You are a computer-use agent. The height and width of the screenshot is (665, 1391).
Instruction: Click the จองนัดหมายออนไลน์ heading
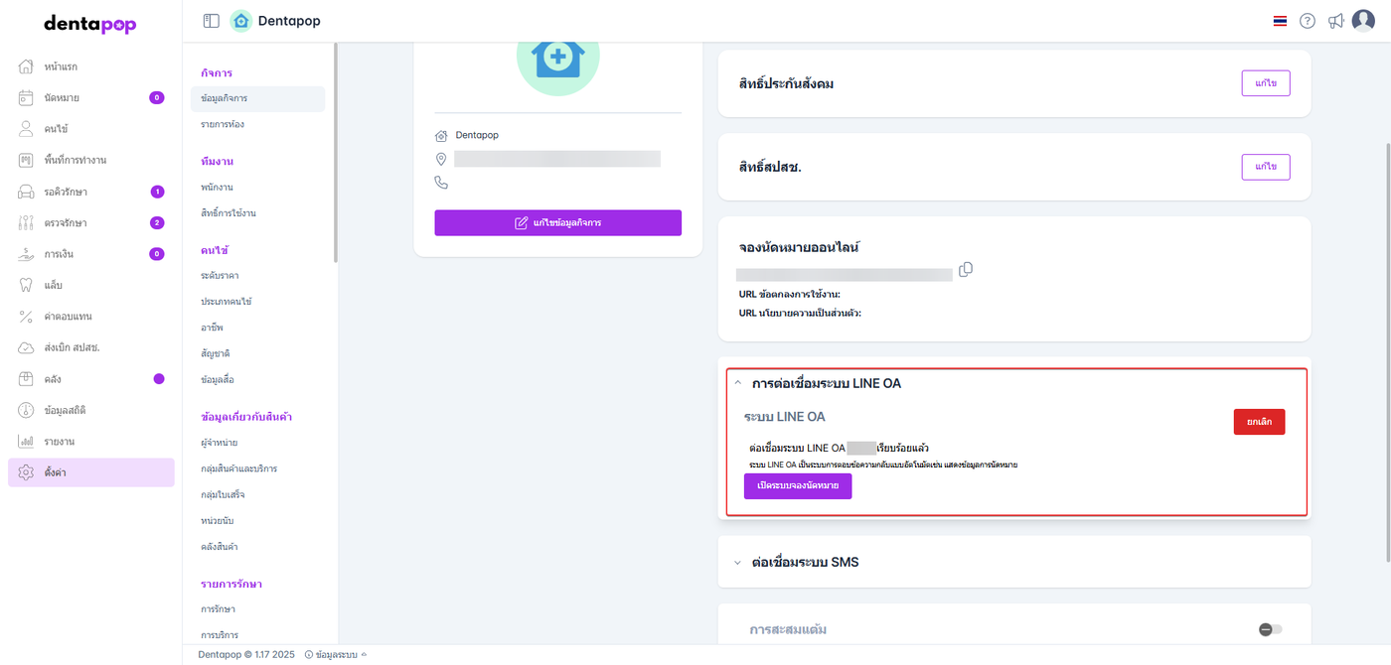point(801,246)
